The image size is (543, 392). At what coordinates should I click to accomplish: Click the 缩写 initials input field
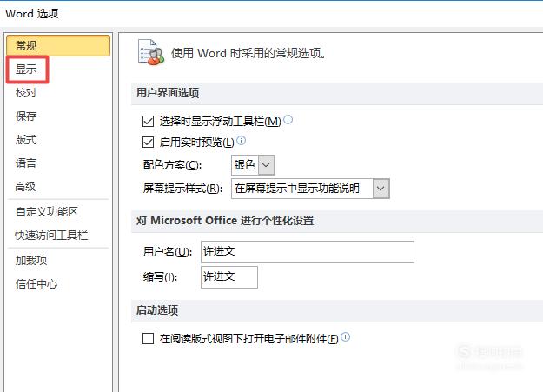pos(229,277)
